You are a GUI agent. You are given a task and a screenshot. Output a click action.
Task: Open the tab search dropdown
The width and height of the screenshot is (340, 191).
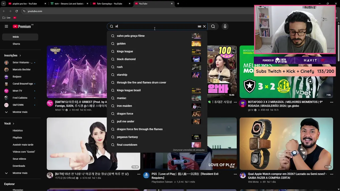click(x=3, y=4)
